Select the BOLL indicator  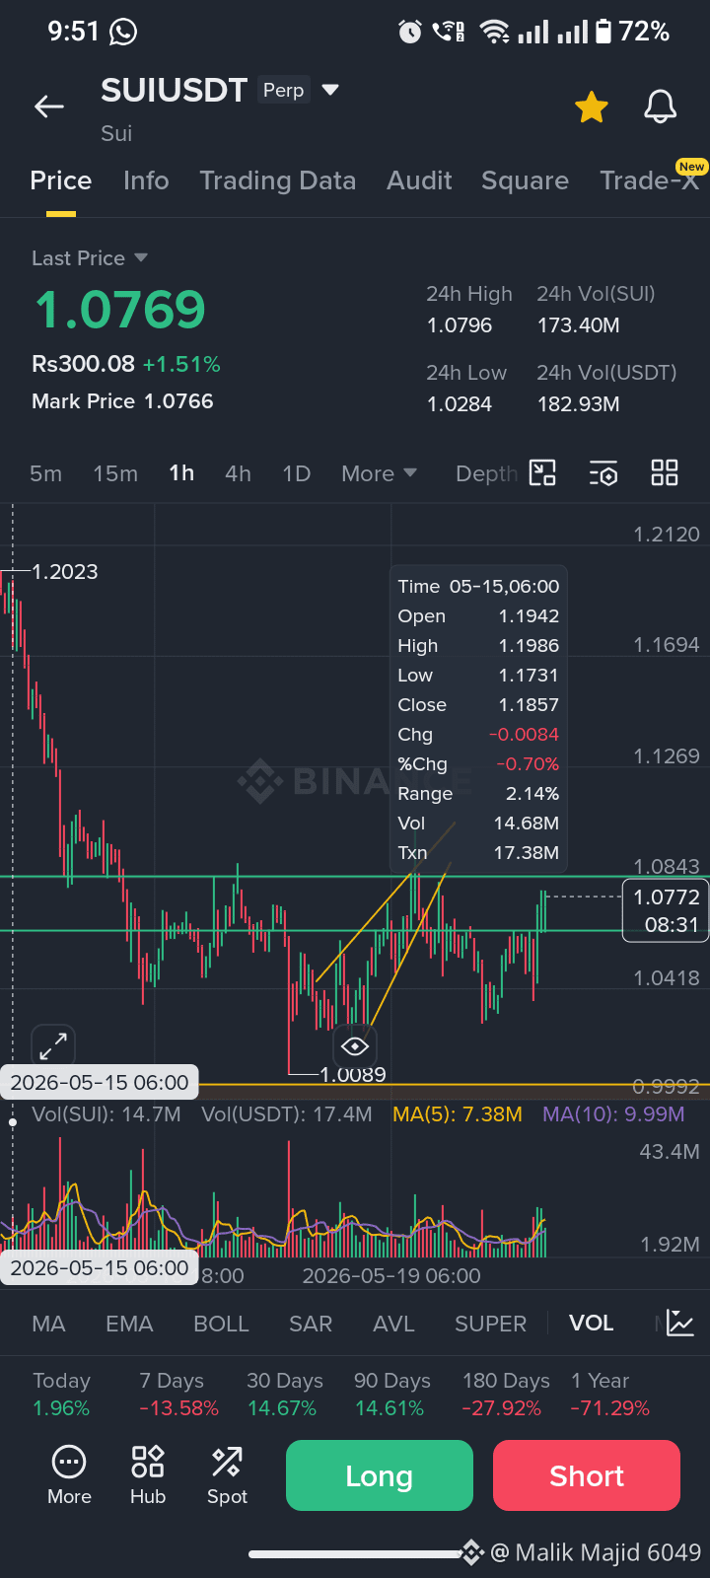221,1324
